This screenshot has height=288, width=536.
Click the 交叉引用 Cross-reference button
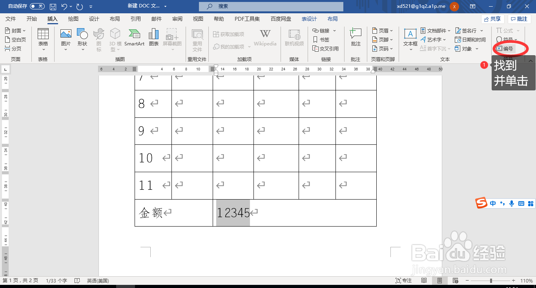[x=325, y=49]
